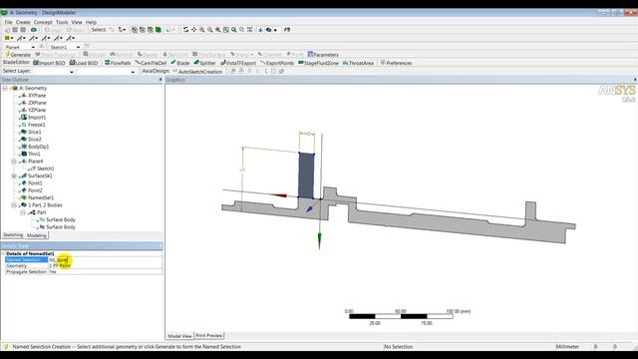The image size is (638, 359).
Task: Open the Sketch1 active sketch dropdown
Action: (78, 47)
